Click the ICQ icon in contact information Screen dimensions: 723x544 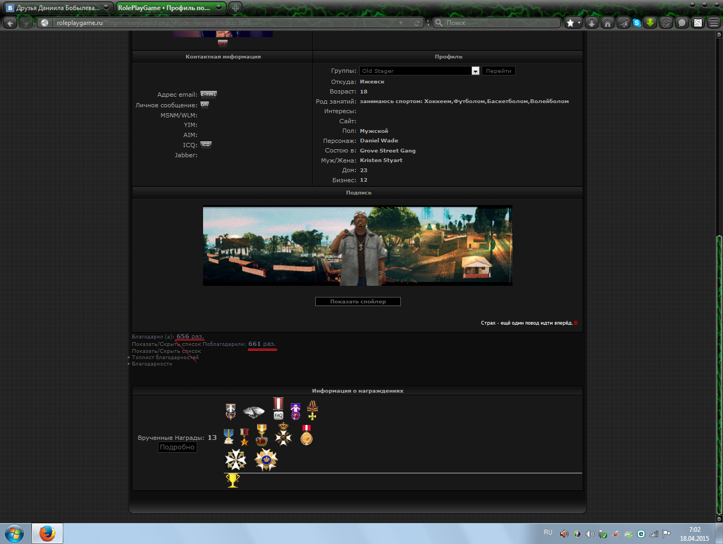(206, 144)
